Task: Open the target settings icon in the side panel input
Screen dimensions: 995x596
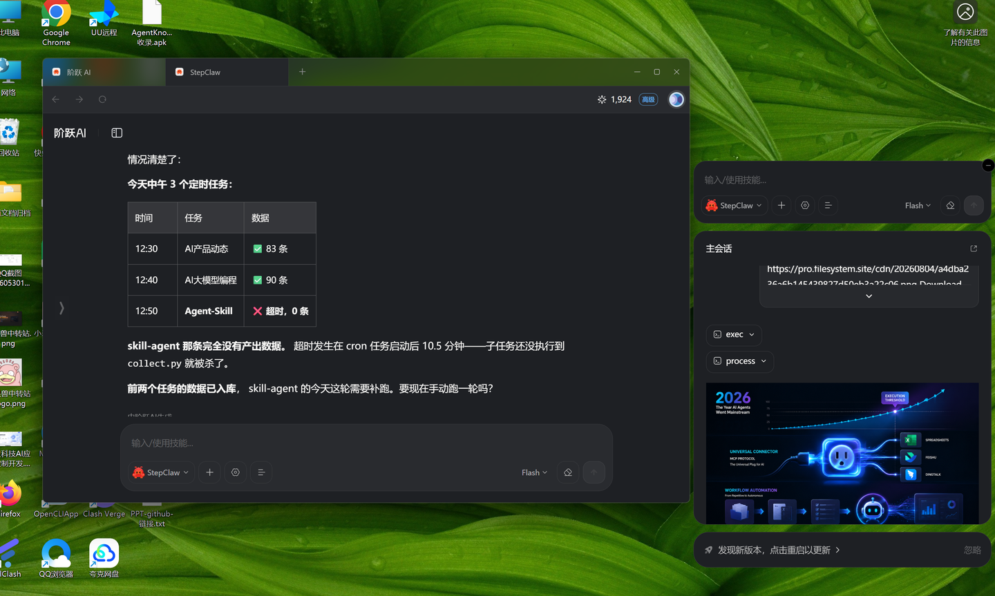Action: 805,205
